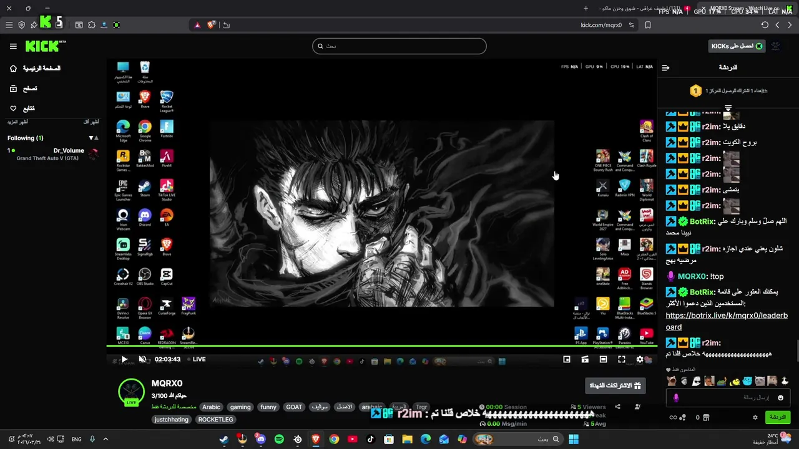The height and width of the screenshot is (449, 799).
Task: Play the stream video
Action: coord(124,359)
